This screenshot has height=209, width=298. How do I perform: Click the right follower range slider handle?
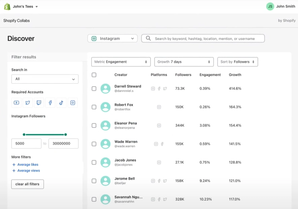click(66, 135)
